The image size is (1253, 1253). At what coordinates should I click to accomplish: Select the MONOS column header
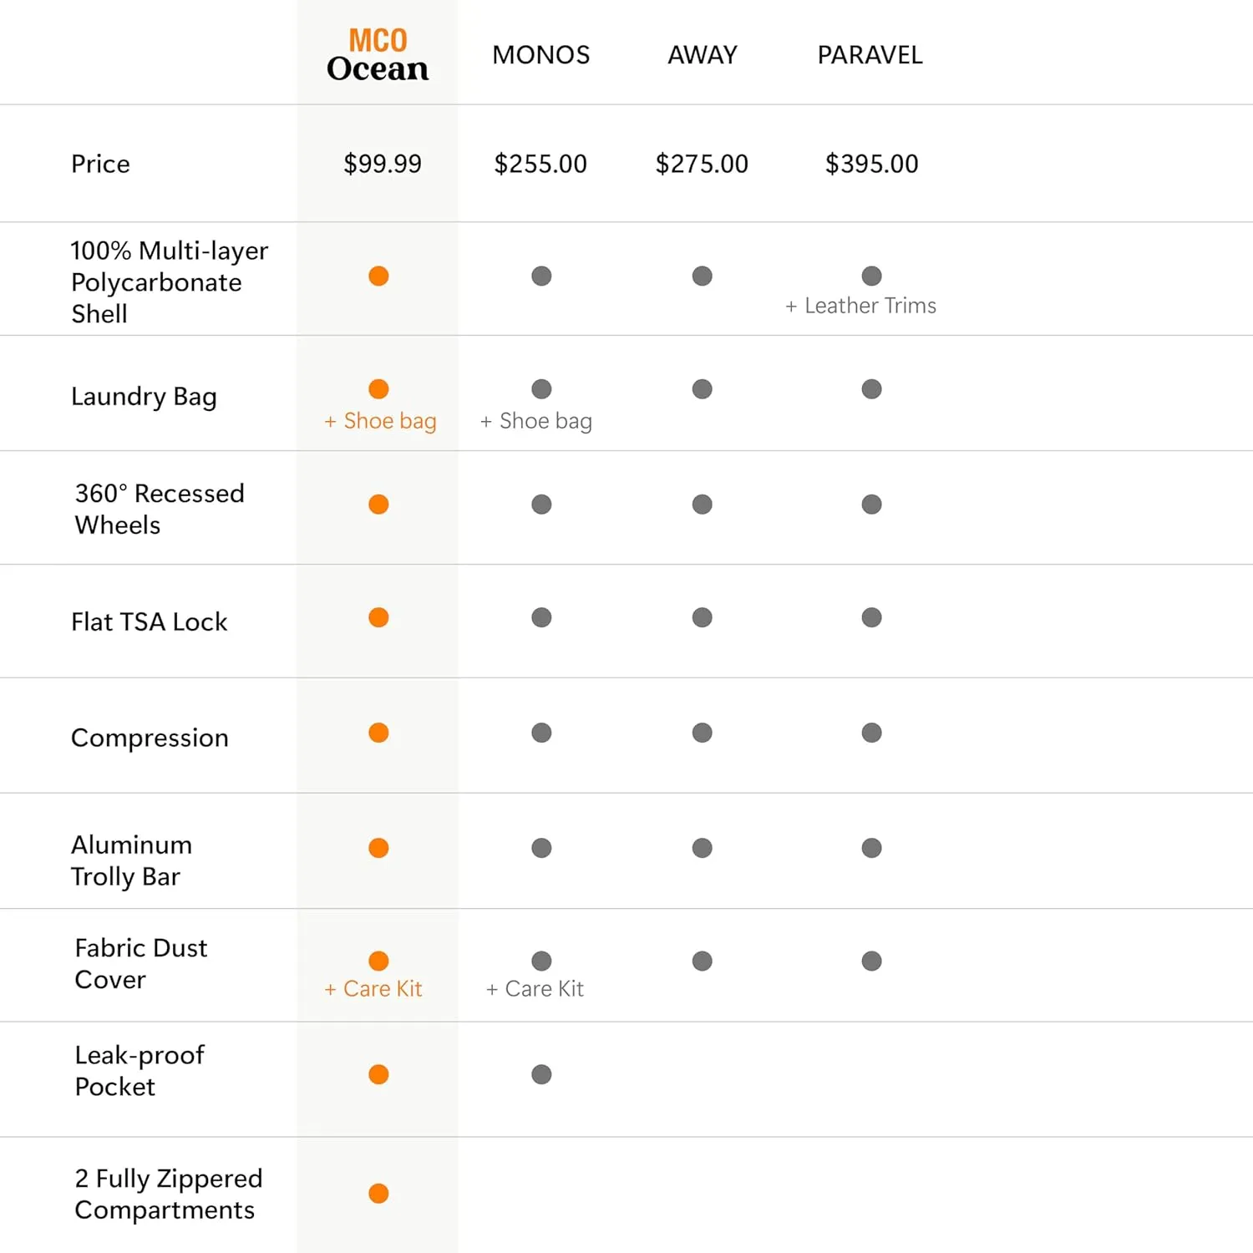pyautogui.click(x=541, y=55)
